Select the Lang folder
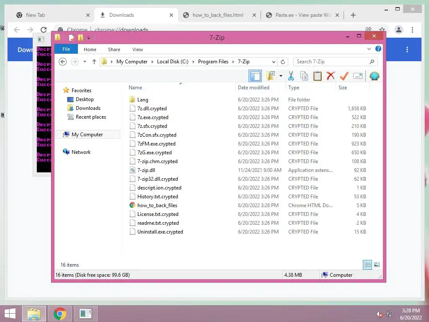This screenshot has height=322, width=429. pyautogui.click(x=142, y=100)
